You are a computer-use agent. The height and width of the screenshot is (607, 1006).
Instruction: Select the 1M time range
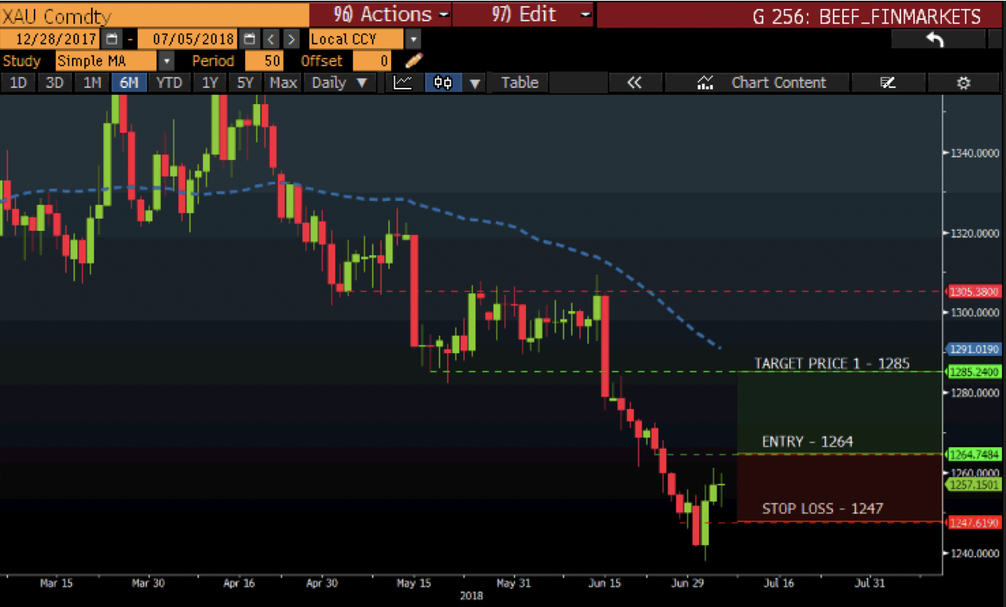(x=92, y=83)
